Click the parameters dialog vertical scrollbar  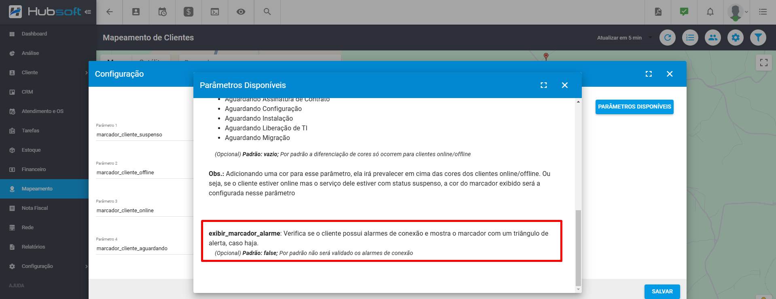[x=578, y=246]
